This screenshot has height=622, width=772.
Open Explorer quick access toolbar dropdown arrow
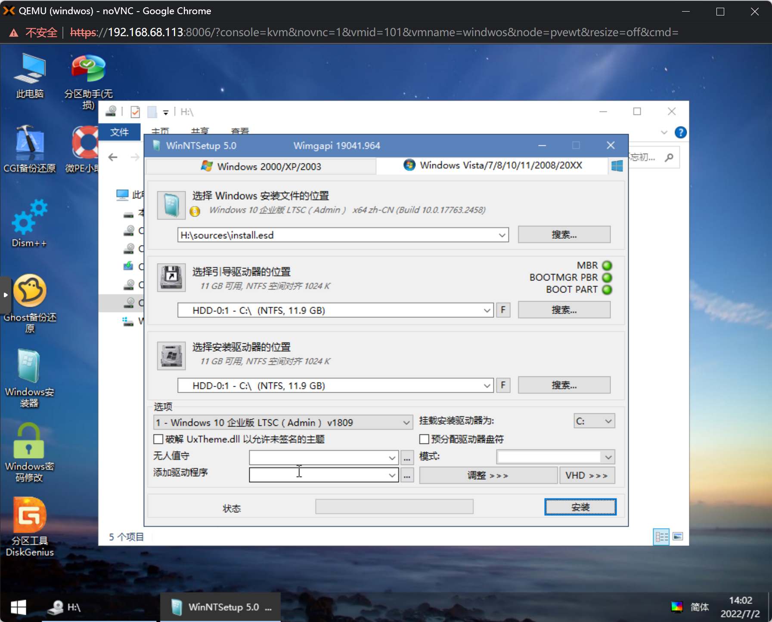[x=166, y=113]
